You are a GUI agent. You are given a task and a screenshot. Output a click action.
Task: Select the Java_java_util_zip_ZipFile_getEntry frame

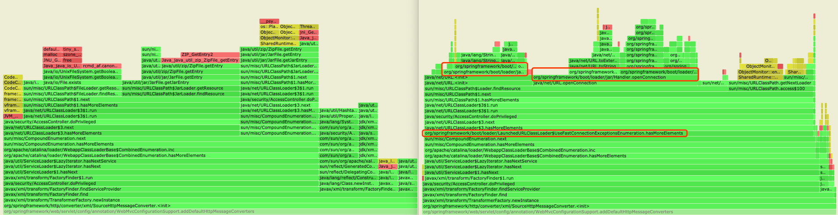click(200, 60)
